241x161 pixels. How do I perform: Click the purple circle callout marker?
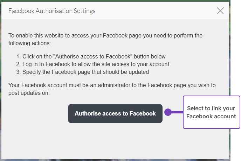tap(168, 112)
